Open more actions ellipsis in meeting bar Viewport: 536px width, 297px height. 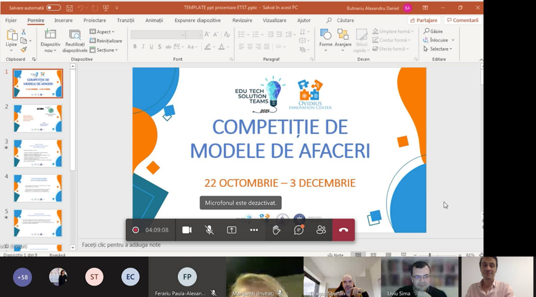[x=254, y=230]
